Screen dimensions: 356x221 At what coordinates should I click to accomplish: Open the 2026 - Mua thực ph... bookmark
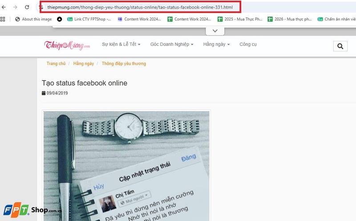290,19
